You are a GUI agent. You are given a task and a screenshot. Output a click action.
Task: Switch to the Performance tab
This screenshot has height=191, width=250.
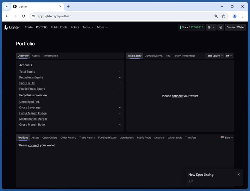[x=50, y=56]
